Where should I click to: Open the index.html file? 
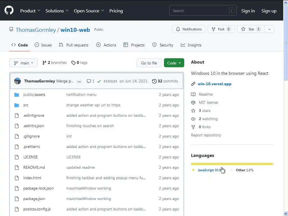coord(32,178)
